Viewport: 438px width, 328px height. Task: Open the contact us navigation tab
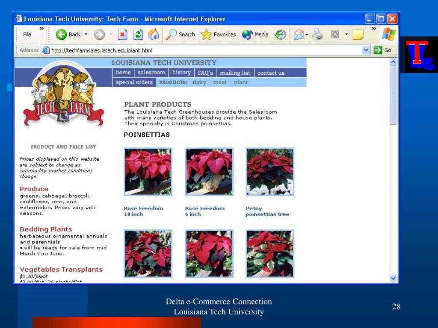click(271, 73)
